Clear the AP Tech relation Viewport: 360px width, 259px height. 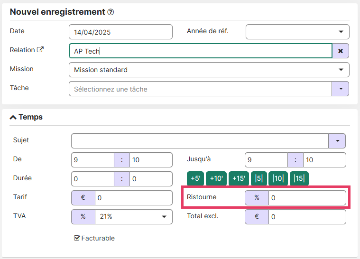point(340,51)
